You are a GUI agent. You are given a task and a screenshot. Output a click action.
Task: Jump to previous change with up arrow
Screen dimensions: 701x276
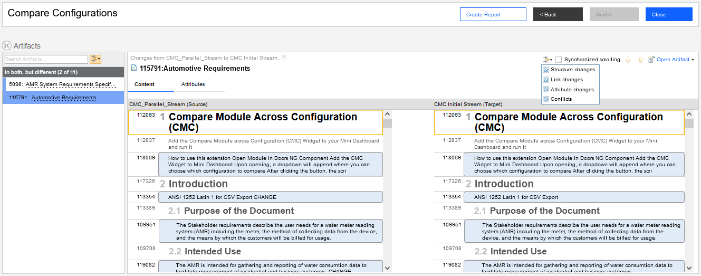pyautogui.click(x=640, y=60)
